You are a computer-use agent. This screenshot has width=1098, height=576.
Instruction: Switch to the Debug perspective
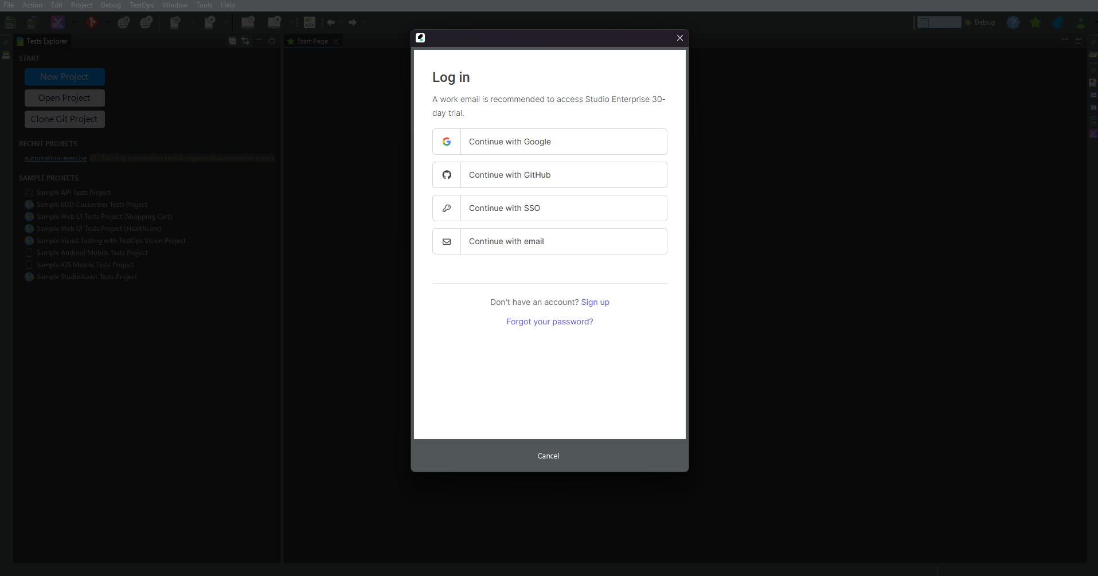[980, 22]
